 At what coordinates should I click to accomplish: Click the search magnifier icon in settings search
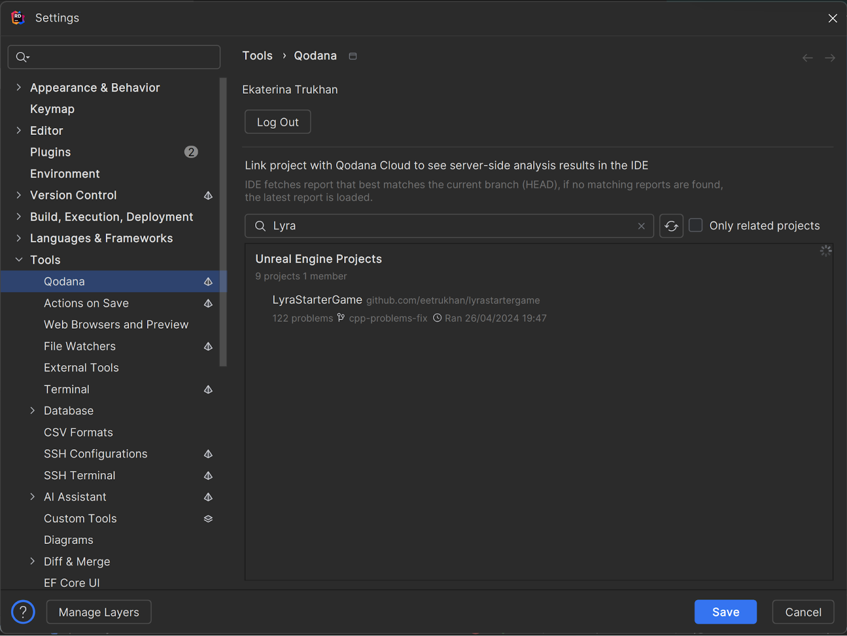coord(22,57)
